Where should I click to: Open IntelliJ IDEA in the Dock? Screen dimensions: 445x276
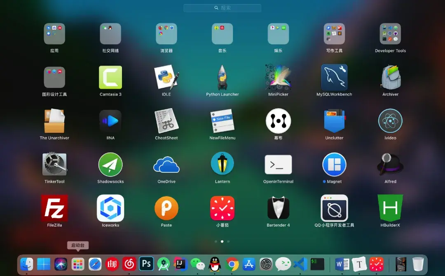[180, 264]
